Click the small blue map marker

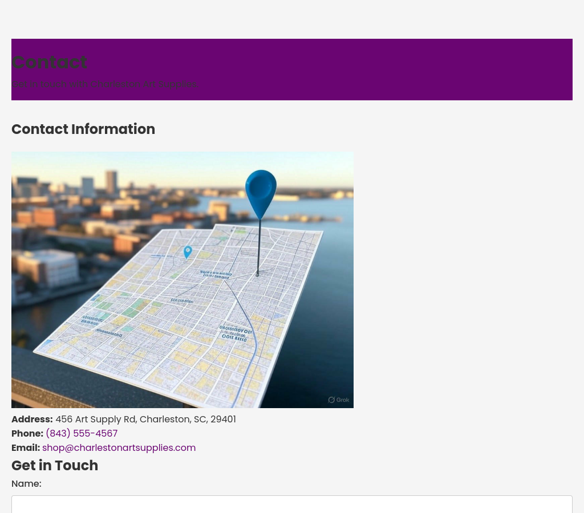[x=188, y=251]
